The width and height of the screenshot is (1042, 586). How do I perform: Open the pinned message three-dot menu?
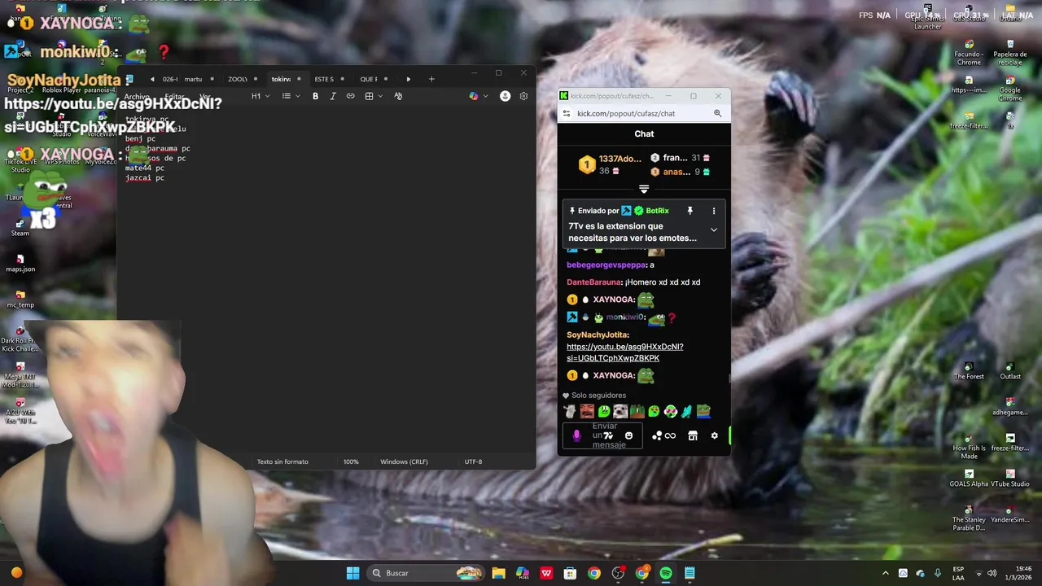pos(714,211)
